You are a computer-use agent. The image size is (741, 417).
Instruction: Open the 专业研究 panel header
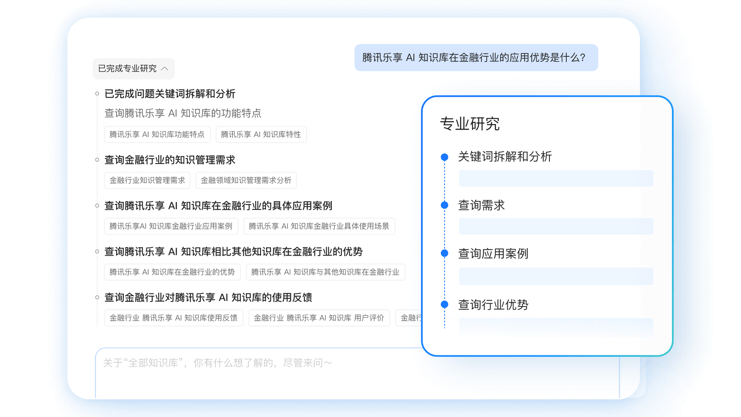coord(469,124)
